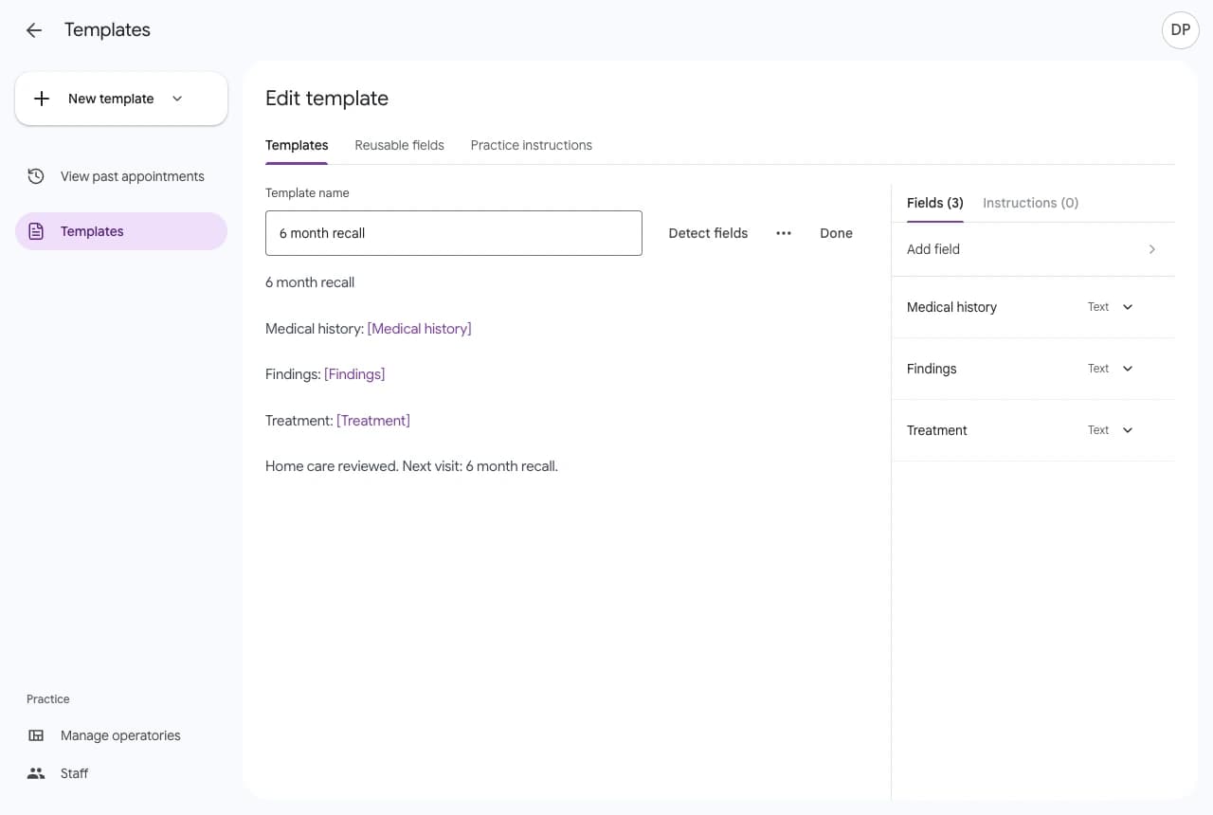Click the Treatment label in the fields list
The image size is (1213, 815).
[937, 430]
